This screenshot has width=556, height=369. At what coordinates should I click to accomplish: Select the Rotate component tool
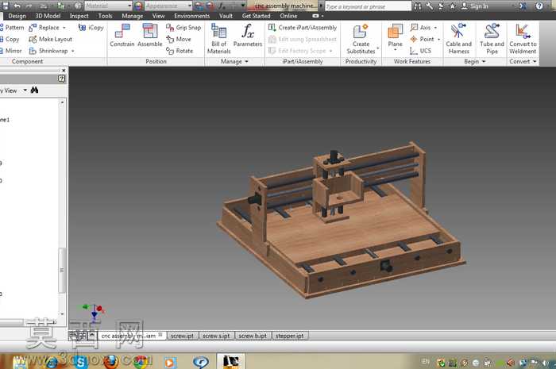(x=180, y=51)
